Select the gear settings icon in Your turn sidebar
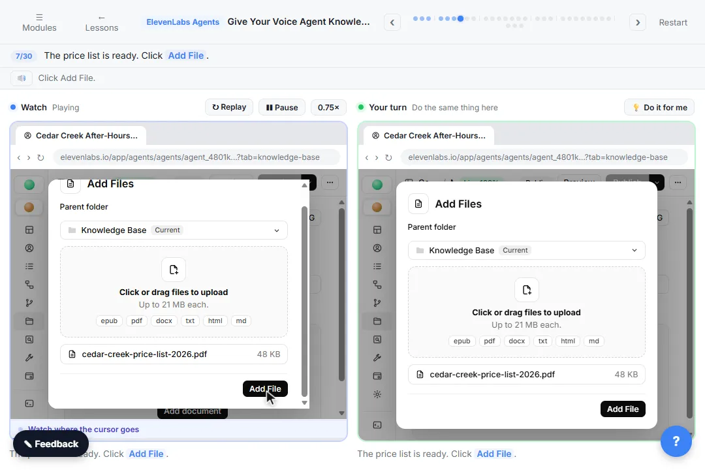Viewport: 705px width, 470px height. pos(377,394)
